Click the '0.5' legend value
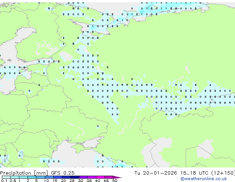Screen dimensions: 235x182 point(13,181)
